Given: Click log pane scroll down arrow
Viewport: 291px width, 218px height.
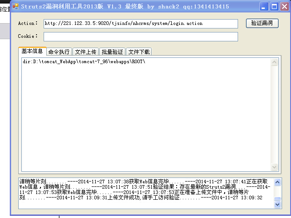Looking at the screenshot, I should click(278, 205).
